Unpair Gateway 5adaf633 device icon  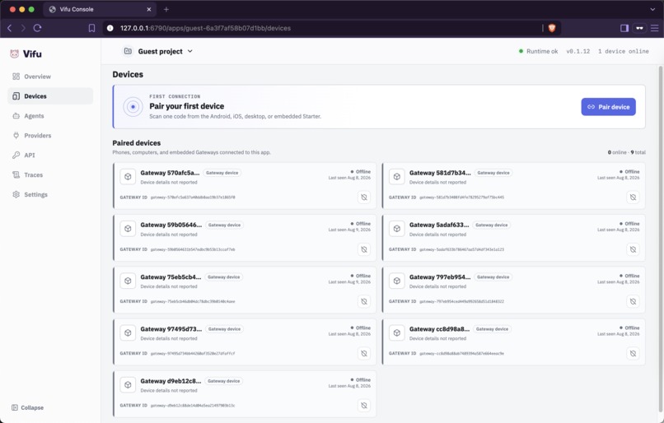[633, 249]
